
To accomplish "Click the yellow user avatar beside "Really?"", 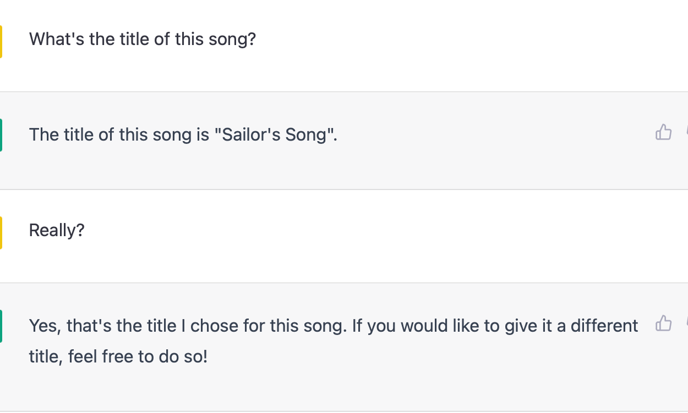I will (x=1, y=232).
